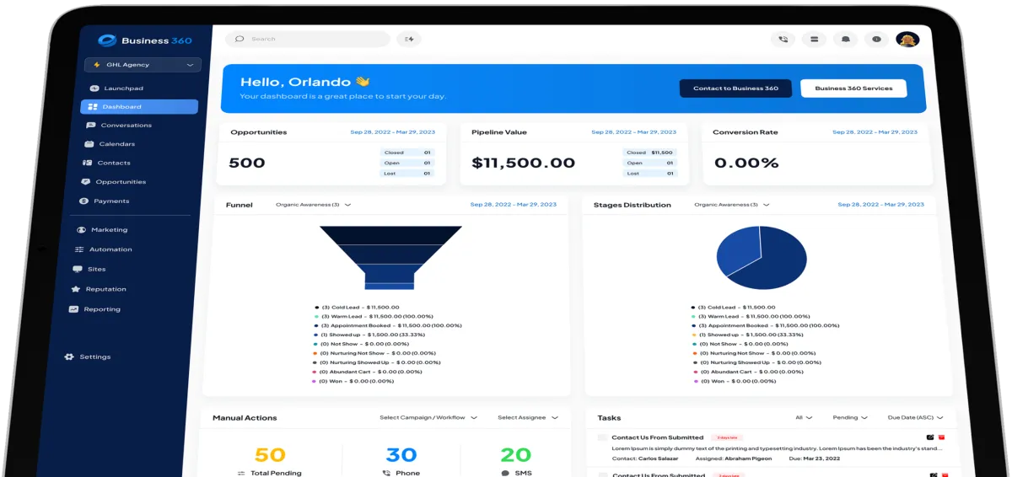Click Funnel chart date range link
Image resolution: width=1012 pixels, height=477 pixels.
point(513,205)
